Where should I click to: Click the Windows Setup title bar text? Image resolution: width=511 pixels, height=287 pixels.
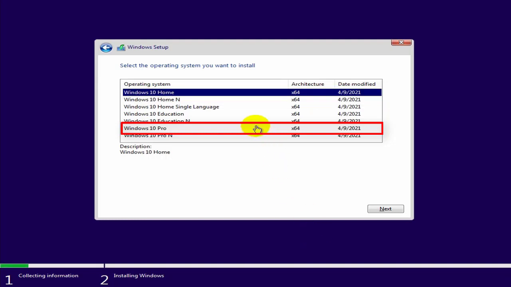coord(148,47)
